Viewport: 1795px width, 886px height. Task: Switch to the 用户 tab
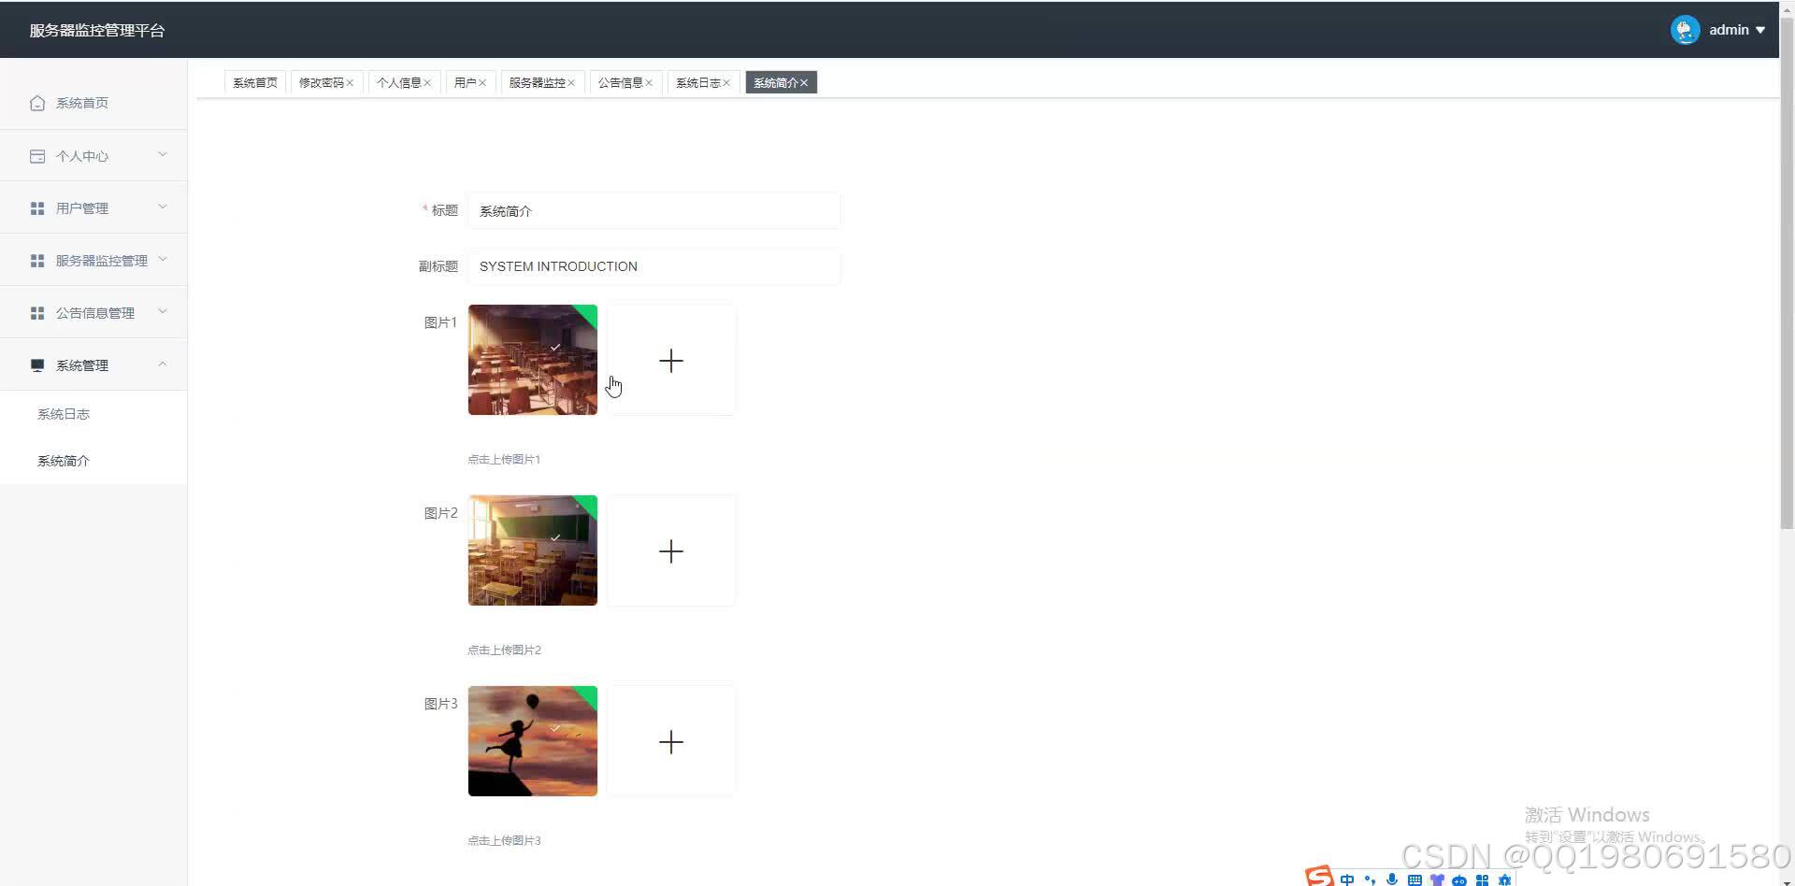point(465,83)
